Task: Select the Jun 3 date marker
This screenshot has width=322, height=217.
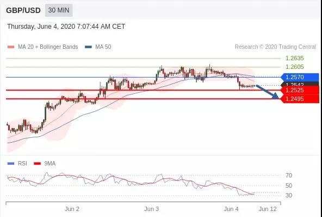Action: (x=151, y=209)
